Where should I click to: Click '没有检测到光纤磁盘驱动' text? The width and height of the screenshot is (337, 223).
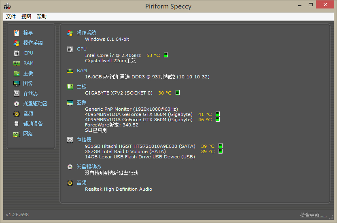pyautogui.click(x=112, y=173)
